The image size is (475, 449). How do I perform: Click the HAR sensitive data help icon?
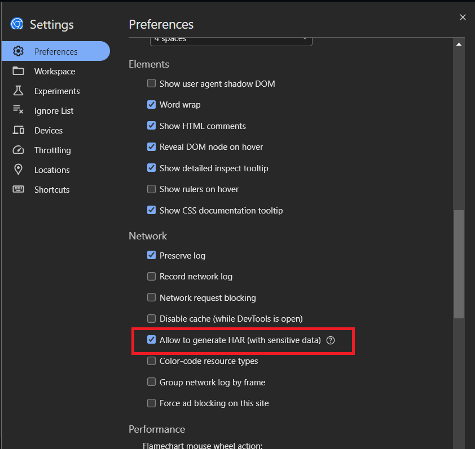coord(331,340)
